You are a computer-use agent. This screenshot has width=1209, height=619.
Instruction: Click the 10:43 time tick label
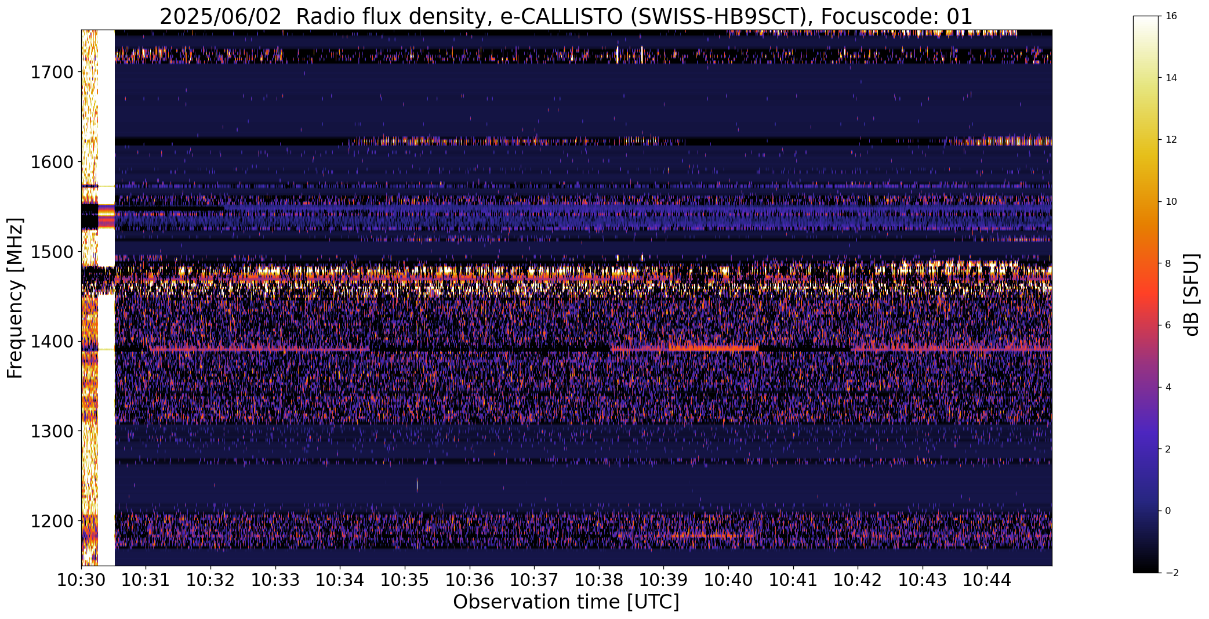tap(923, 580)
